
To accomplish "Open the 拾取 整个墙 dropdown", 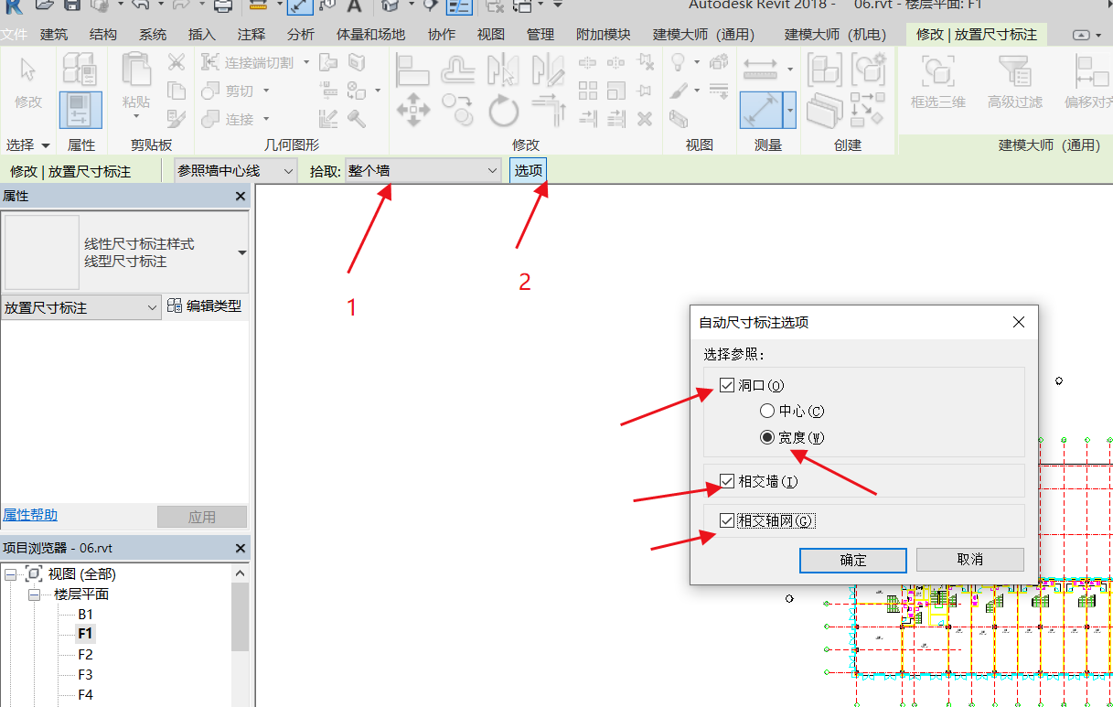I will [424, 171].
